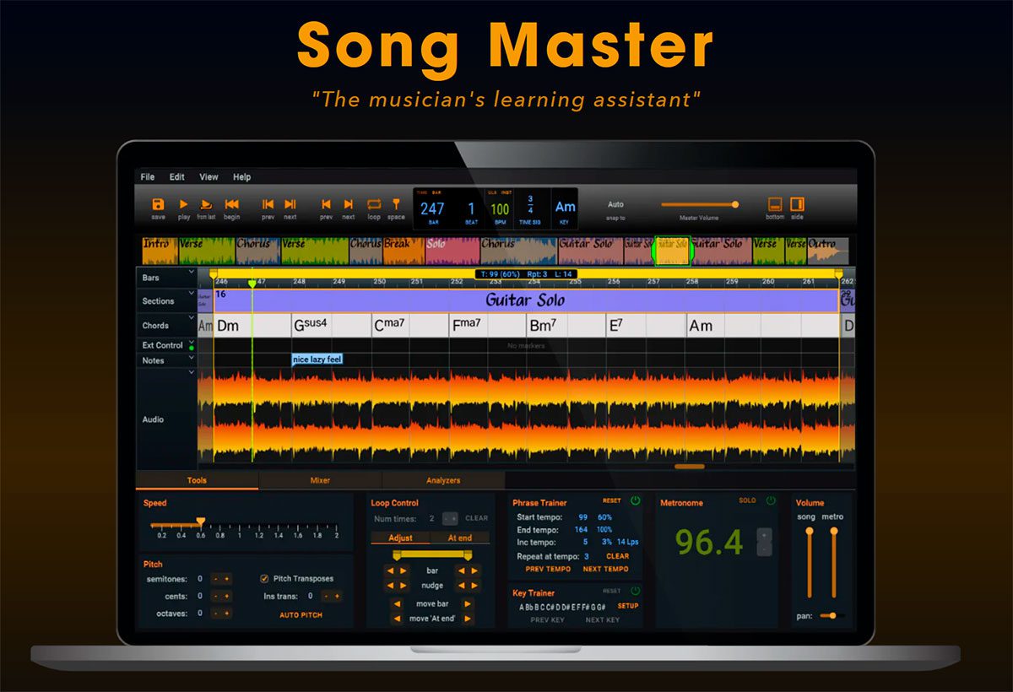1013x692 pixels.
Task: Toggle the bottom panel layout icon
Action: click(x=775, y=204)
